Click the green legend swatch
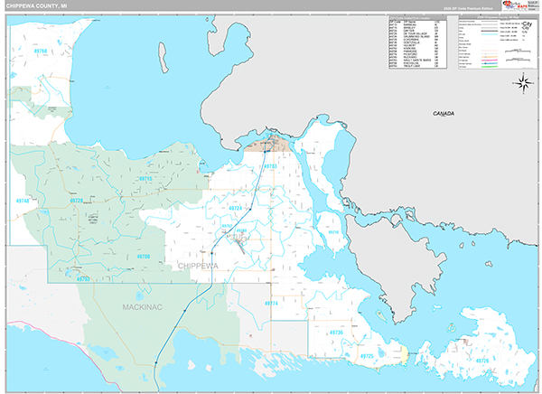This screenshot has width=542, height=394. [491, 68]
